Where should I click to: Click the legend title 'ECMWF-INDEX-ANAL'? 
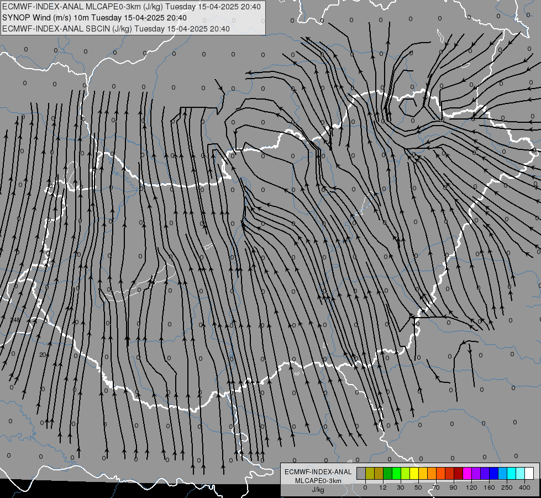318,472
